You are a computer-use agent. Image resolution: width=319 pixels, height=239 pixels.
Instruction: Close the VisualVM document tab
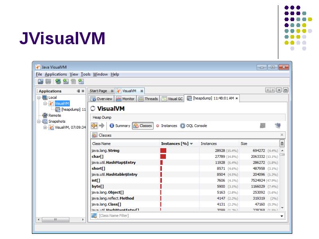point(142,91)
